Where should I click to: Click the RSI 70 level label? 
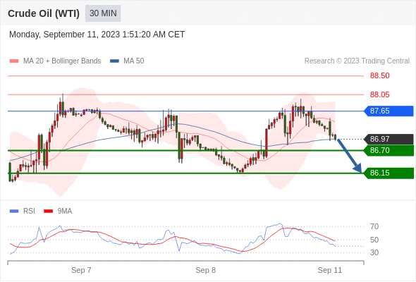click(x=374, y=226)
